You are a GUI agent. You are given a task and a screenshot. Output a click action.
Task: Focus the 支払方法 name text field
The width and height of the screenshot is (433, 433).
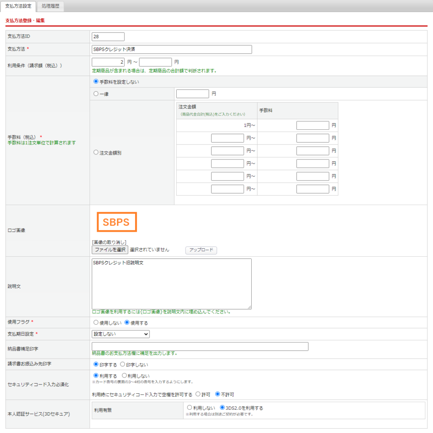(172, 49)
